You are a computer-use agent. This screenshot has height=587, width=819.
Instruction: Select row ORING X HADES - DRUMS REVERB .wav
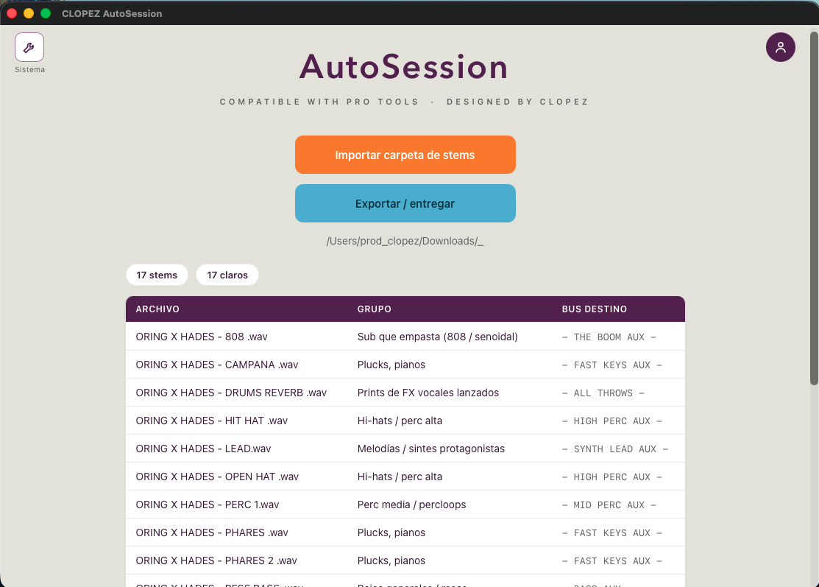[405, 393]
